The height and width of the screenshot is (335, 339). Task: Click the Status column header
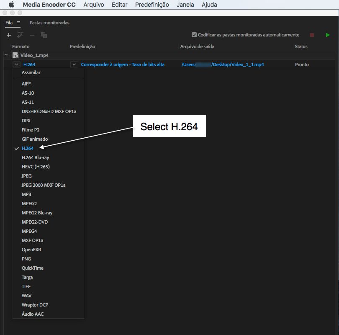point(301,46)
